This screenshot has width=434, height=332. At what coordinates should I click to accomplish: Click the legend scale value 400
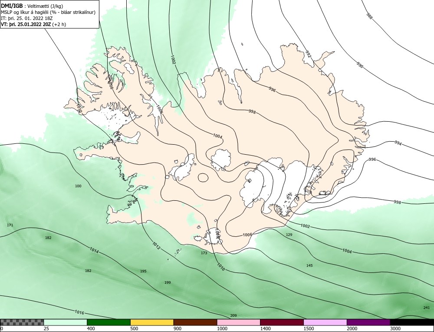(91, 329)
